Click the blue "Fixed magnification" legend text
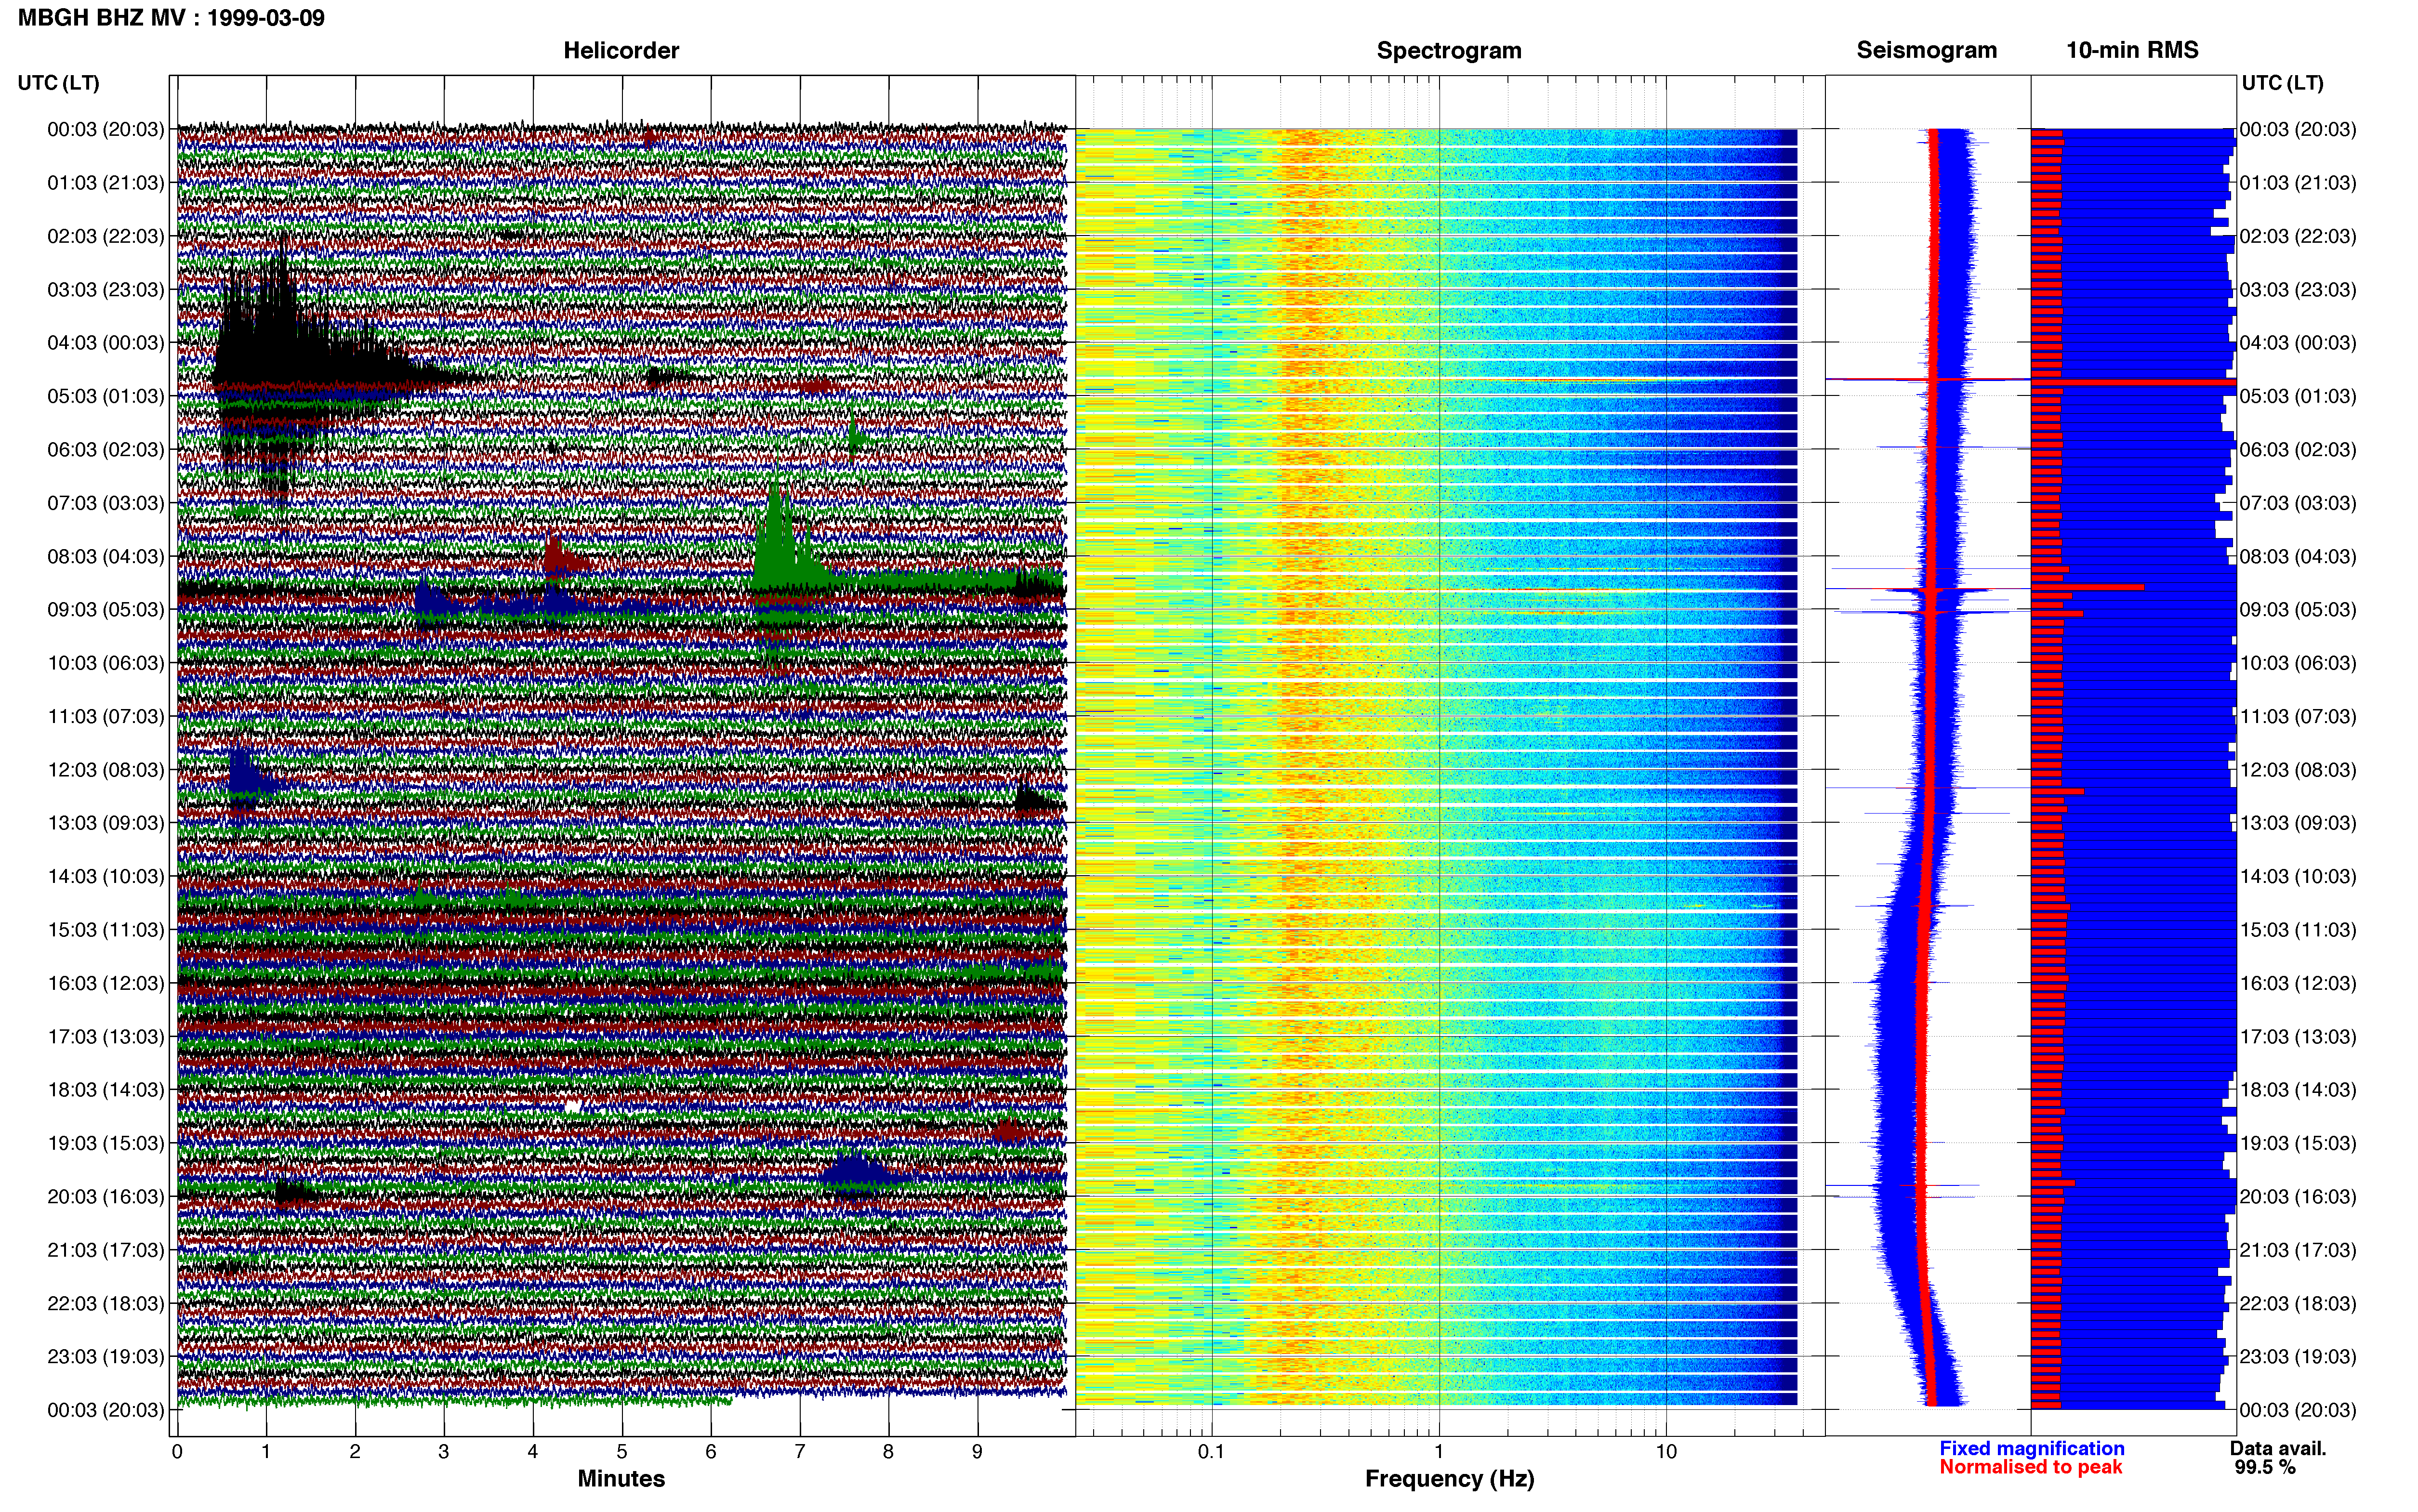Viewport: 2418px width, 1512px height. [2031, 1448]
